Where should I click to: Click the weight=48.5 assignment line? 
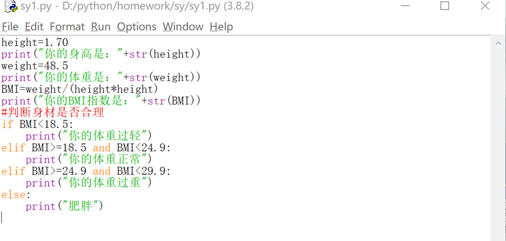[x=35, y=65]
